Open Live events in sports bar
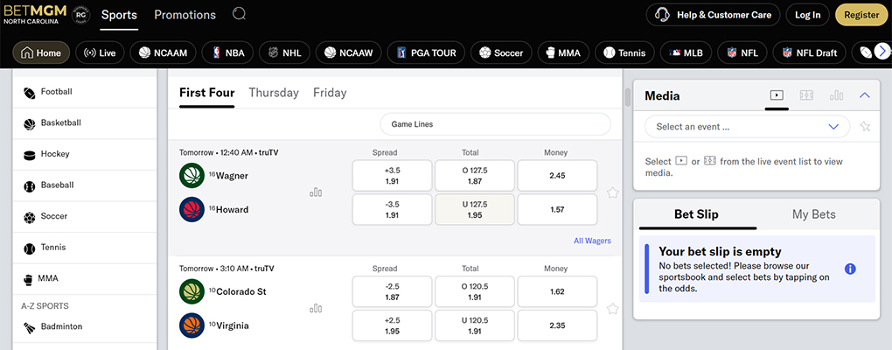Viewport: 892px width, 350px height. [100, 52]
